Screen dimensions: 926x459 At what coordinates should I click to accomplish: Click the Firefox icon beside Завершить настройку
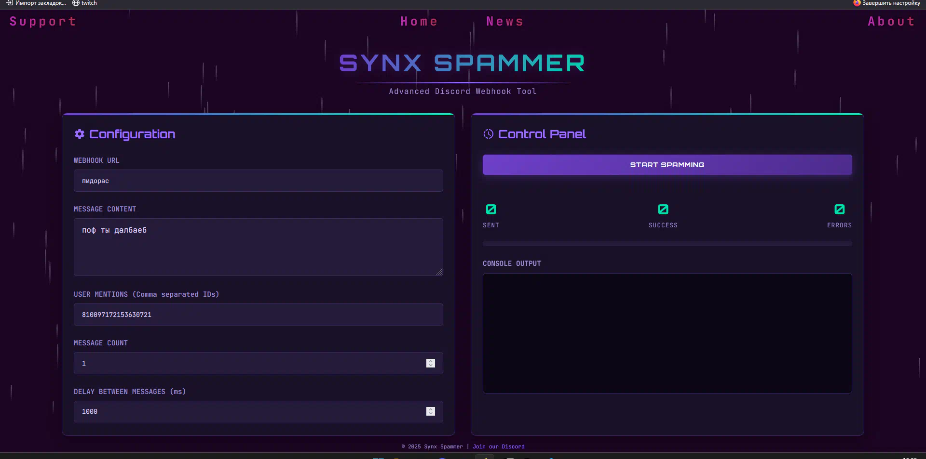pos(857,3)
